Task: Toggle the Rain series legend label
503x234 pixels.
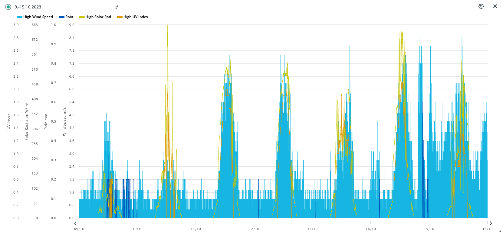Action: point(69,17)
